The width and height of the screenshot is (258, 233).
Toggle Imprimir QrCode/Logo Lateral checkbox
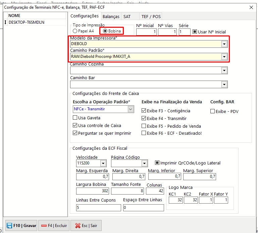point(157,163)
